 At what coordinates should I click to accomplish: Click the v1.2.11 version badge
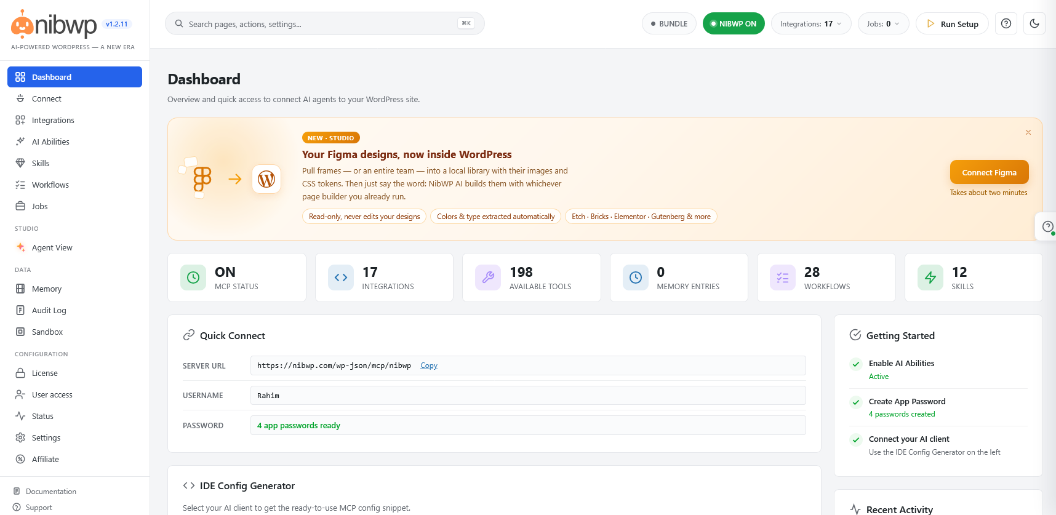tap(116, 25)
